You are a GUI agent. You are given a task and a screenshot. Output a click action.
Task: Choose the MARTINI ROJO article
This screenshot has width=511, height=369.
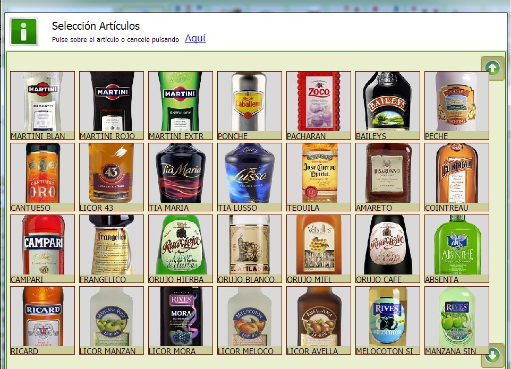pos(112,106)
